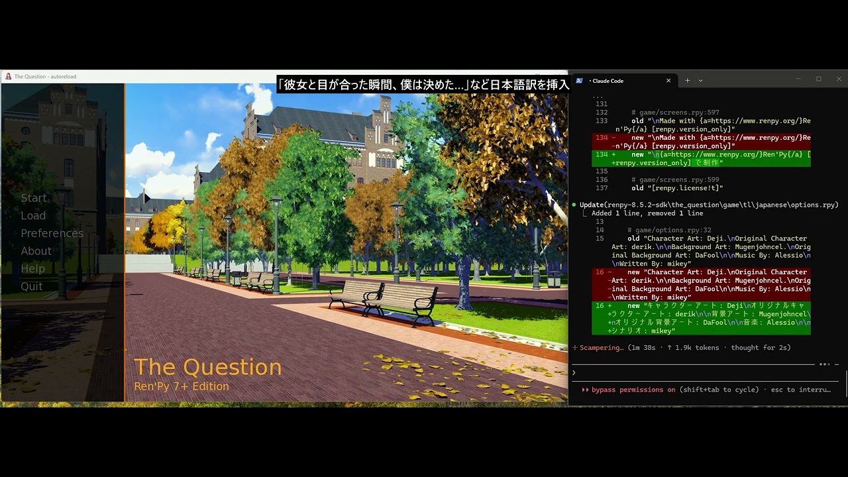Viewport: 848px width, 477px height.
Task: Click 'bypass permissions on' status text
Action: tap(633, 390)
